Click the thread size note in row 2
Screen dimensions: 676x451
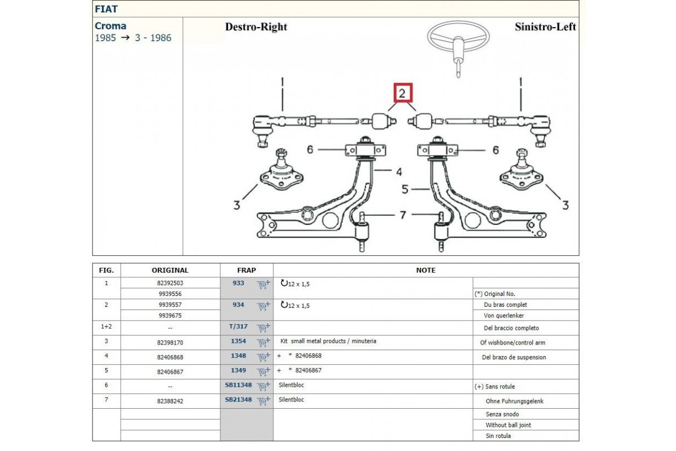click(295, 306)
